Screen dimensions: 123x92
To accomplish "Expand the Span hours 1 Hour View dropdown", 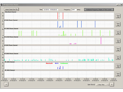I will [x=102, y=85].
